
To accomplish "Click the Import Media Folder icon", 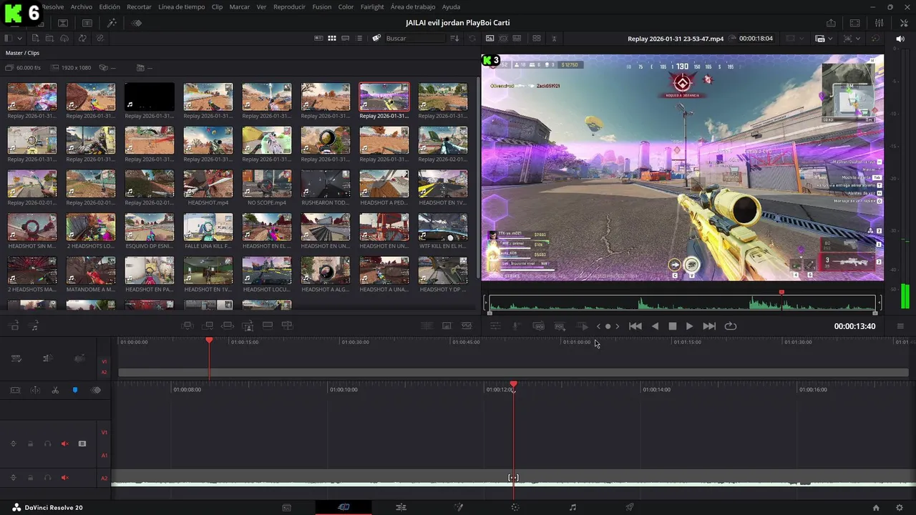I will pos(50,38).
